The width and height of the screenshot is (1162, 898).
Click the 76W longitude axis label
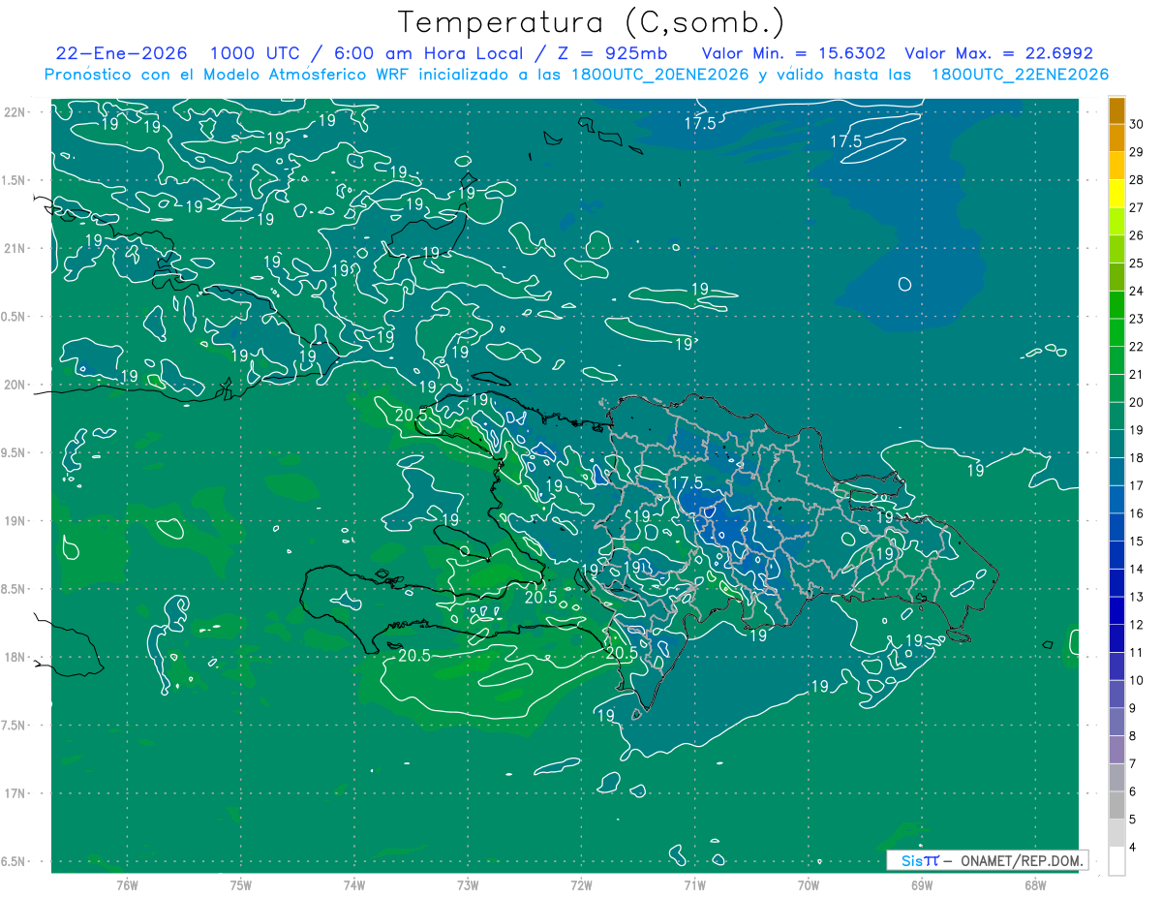tap(127, 885)
